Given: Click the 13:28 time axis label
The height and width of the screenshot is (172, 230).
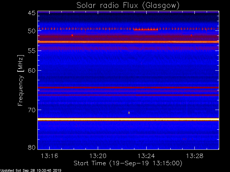Looking at the screenshot, I should pyautogui.click(x=195, y=156).
